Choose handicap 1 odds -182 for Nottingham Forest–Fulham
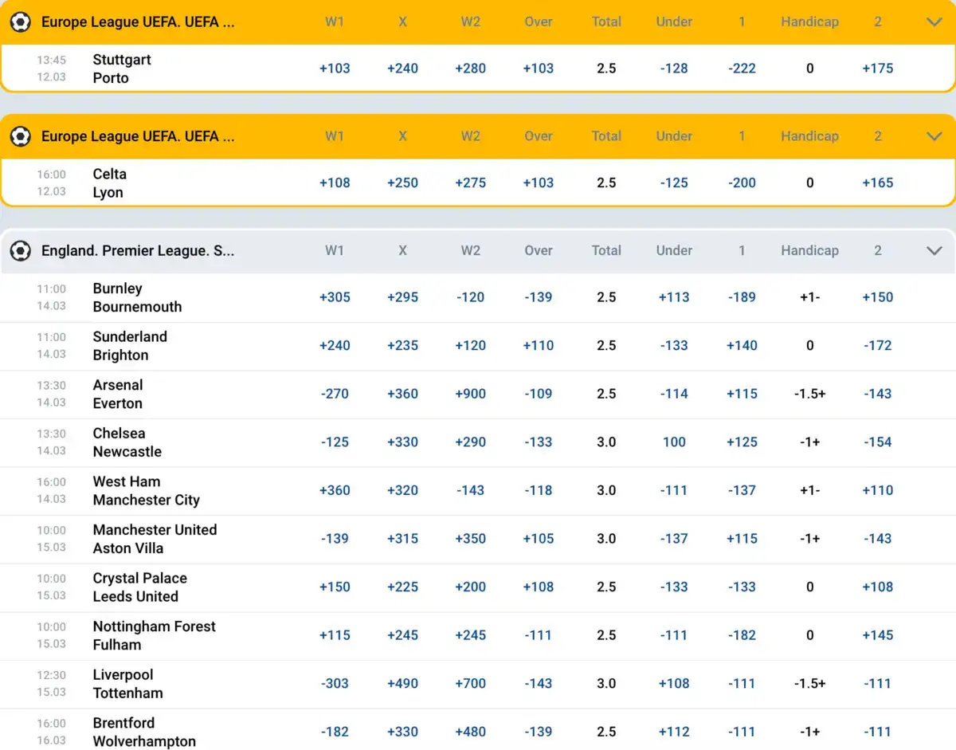Viewport: 956px width, 750px height. (x=742, y=635)
